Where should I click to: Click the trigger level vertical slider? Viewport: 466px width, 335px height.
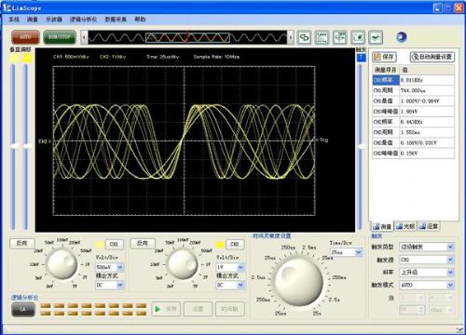click(x=361, y=146)
